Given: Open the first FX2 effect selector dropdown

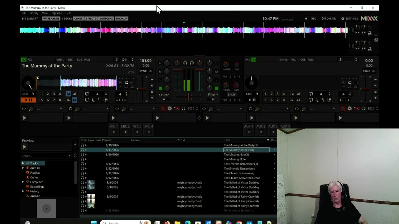Looking at the screenshot, I should click(x=229, y=109).
